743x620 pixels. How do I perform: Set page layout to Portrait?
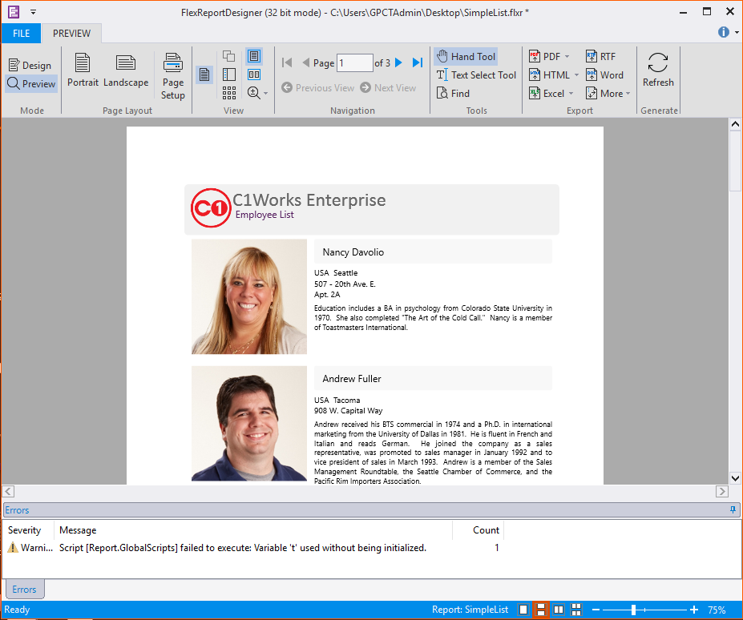(83, 70)
